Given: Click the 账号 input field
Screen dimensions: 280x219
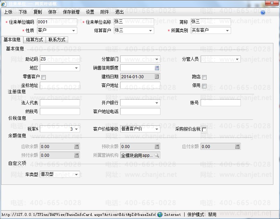Looking at the screenshot, I should pos(221,103).
